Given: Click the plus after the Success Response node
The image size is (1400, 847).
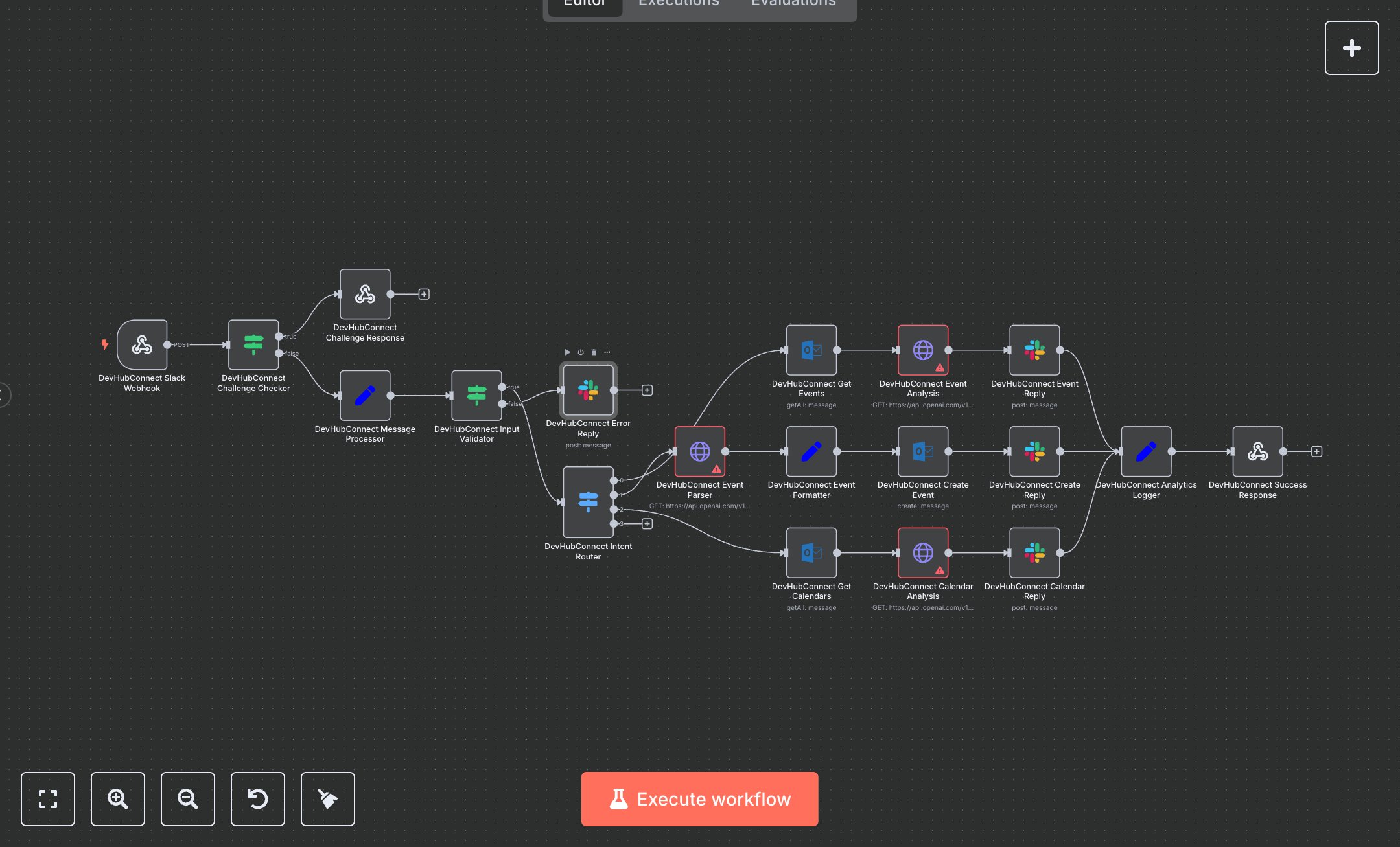Looking at the screenshot, I should (x=1316, y=451).
